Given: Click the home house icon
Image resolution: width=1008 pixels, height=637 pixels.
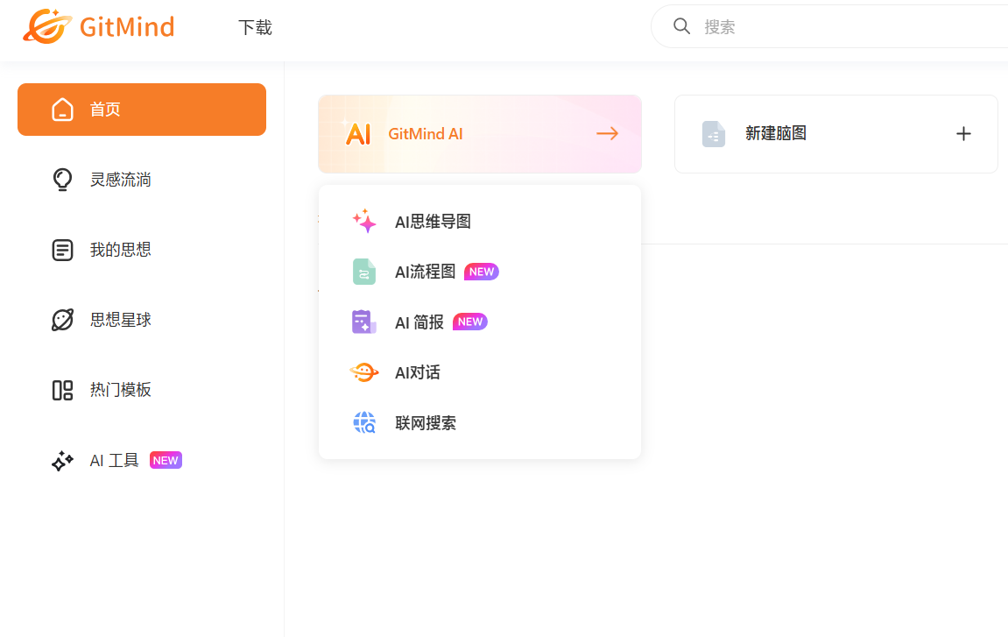Looking at the screenshot, I should pyautogui.click(x=62, y=110).
